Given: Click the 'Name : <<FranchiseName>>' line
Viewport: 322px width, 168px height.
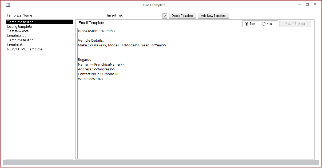Looking at the screenshot, I should point(101,65).
